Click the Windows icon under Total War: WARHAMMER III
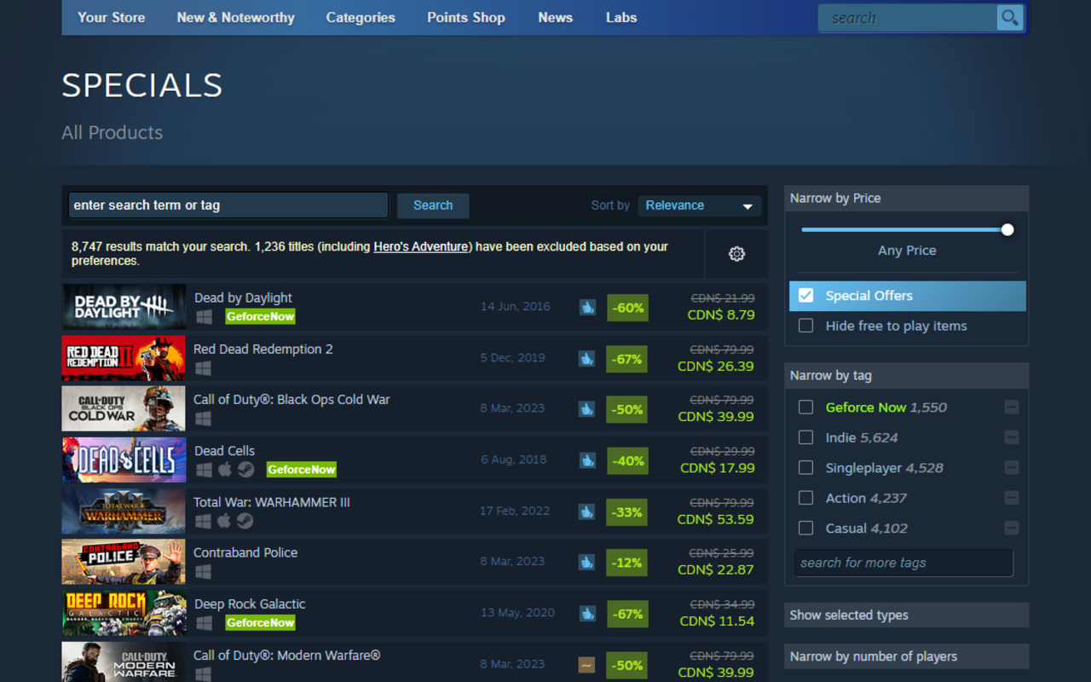This screenshot has width=1091, height=682. (x=203, y=521)
